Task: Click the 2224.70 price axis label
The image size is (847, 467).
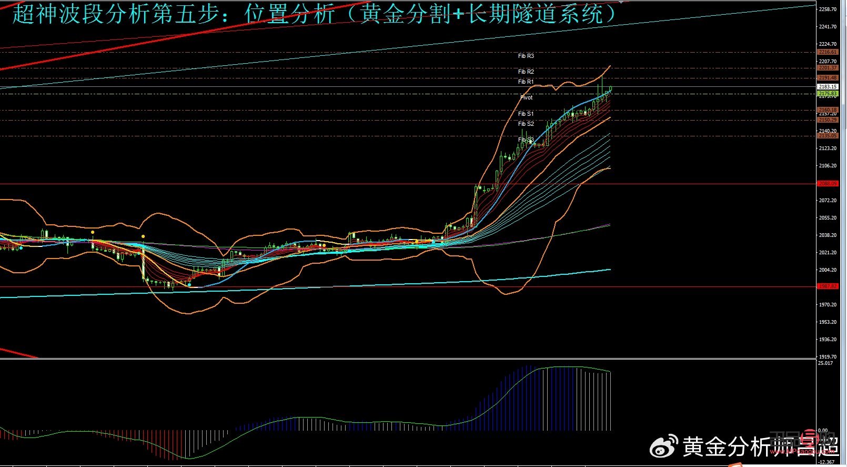Action: point(828,44)
